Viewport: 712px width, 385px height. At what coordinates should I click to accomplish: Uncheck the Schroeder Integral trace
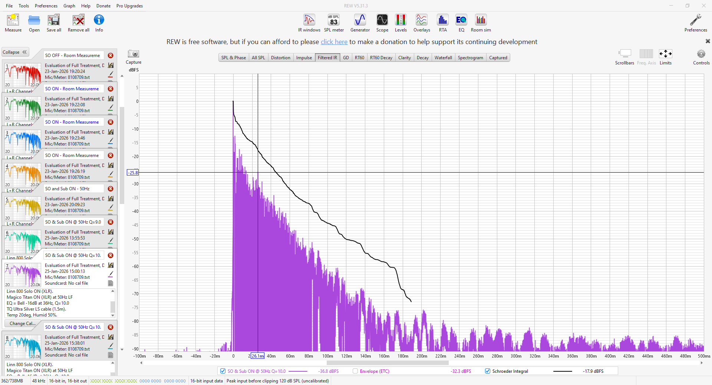[x=488, y=371]
